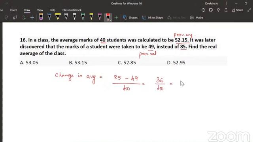This screenshot has height=142, width=253.
Task: Click the underlined value 52.15 in the question
Action: (182, 40)
